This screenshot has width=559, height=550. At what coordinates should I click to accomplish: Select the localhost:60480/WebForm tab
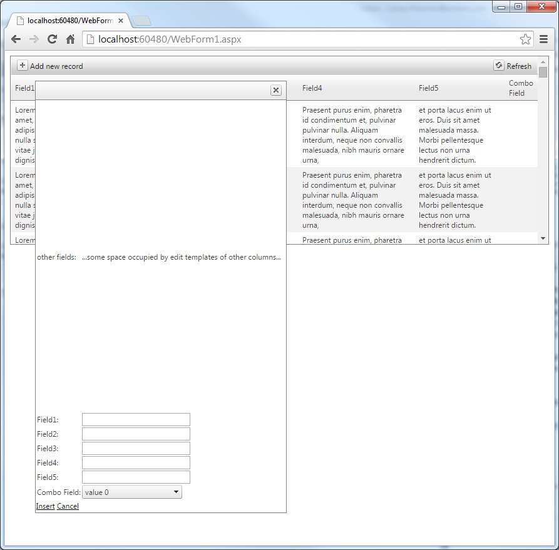70,21
